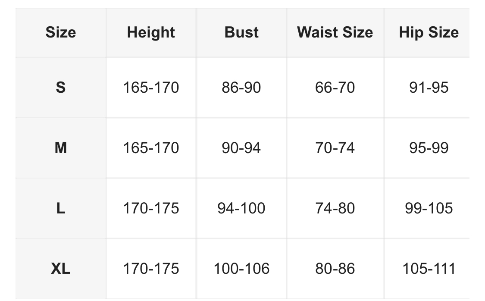Click the Size column header
485x301 pixels.
[61, 33]
